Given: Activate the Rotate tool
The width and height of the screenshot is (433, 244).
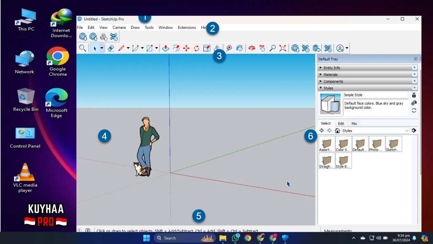Looking at the screenshot, I should [x=197, y=48].
